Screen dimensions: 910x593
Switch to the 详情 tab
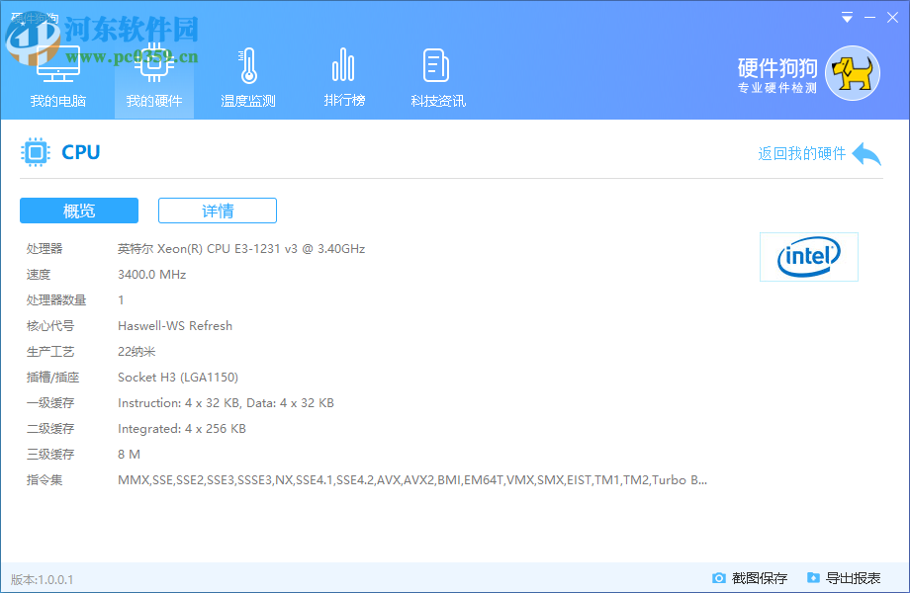pos(217,211)
